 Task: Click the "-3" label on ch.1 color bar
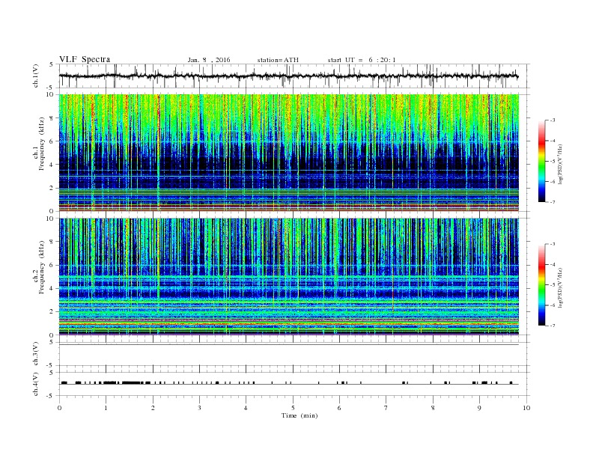(553, 120)
